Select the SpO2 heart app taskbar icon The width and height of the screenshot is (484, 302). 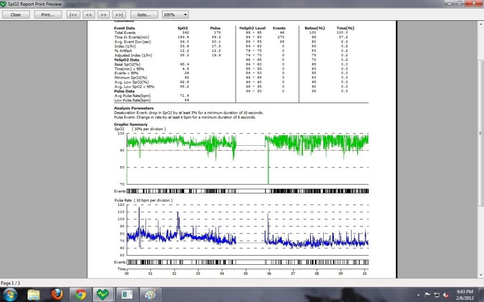103,294
